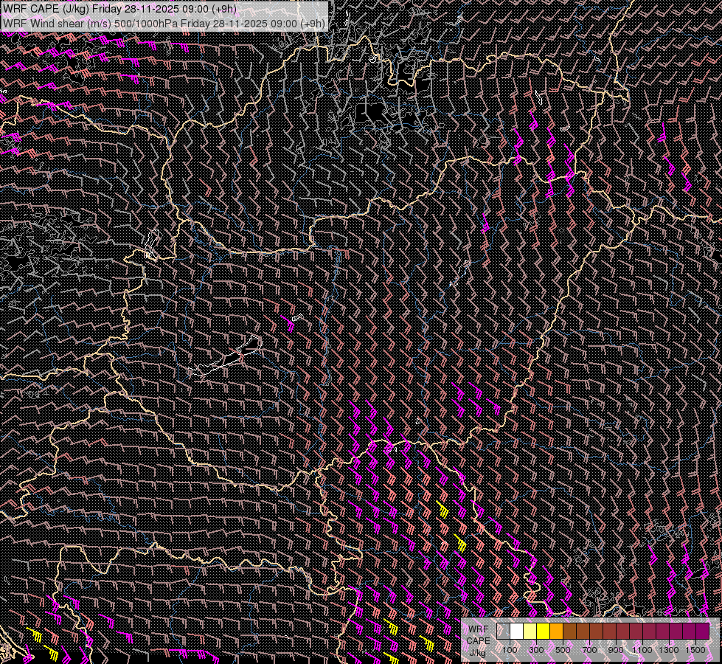Click the "WRF CAPE J/kg" legend caption
The height and width of the screenshot is (664, 722).
click(x=478, y=640)
